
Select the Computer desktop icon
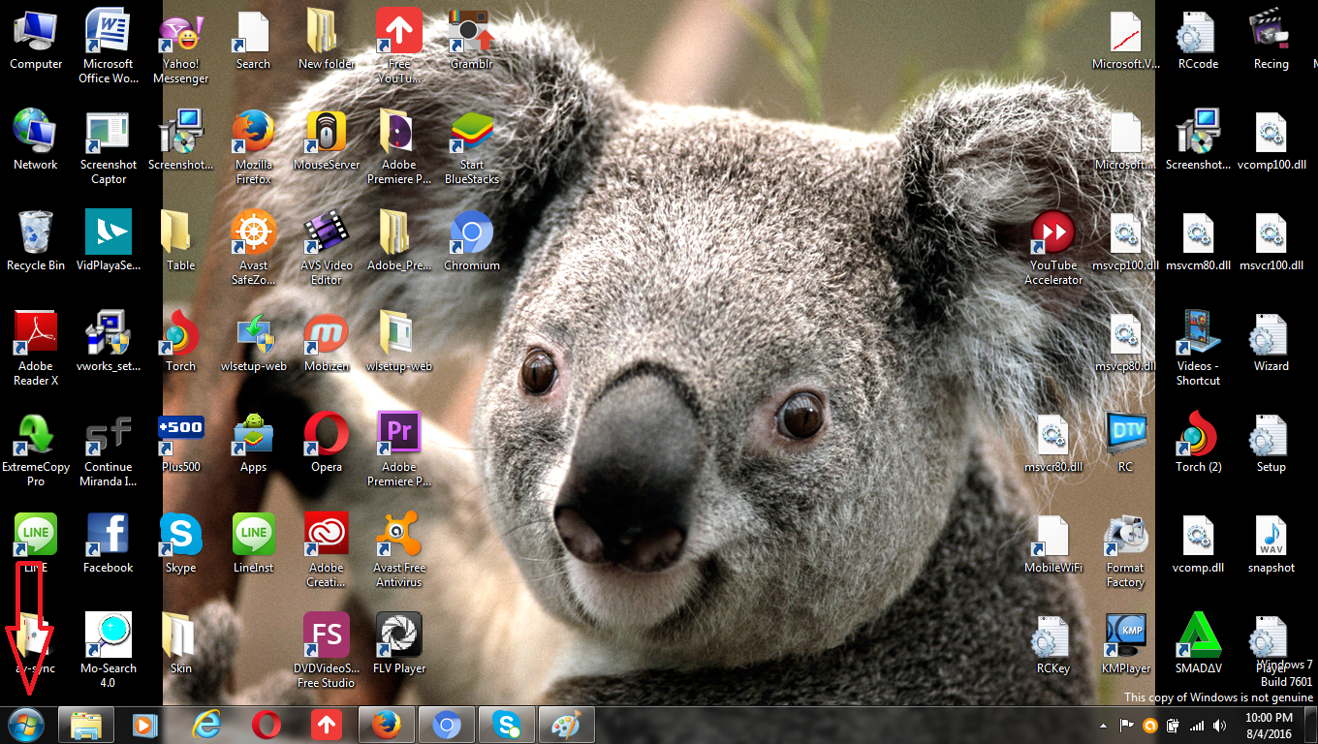pos(36,41)
